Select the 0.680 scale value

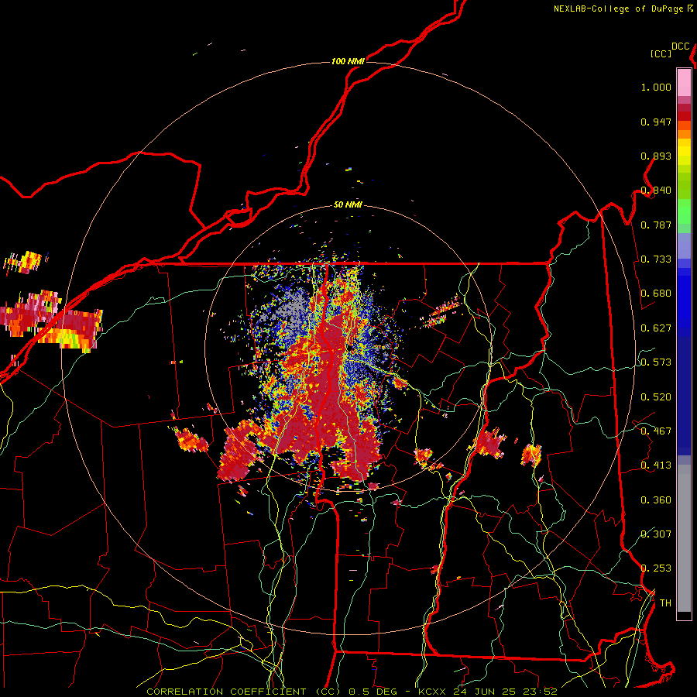(656, 294)
